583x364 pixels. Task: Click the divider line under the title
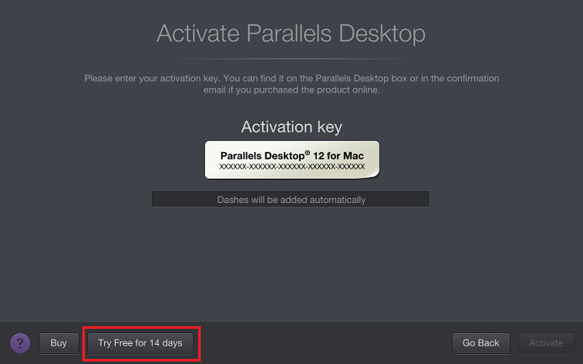coord(291,59)
